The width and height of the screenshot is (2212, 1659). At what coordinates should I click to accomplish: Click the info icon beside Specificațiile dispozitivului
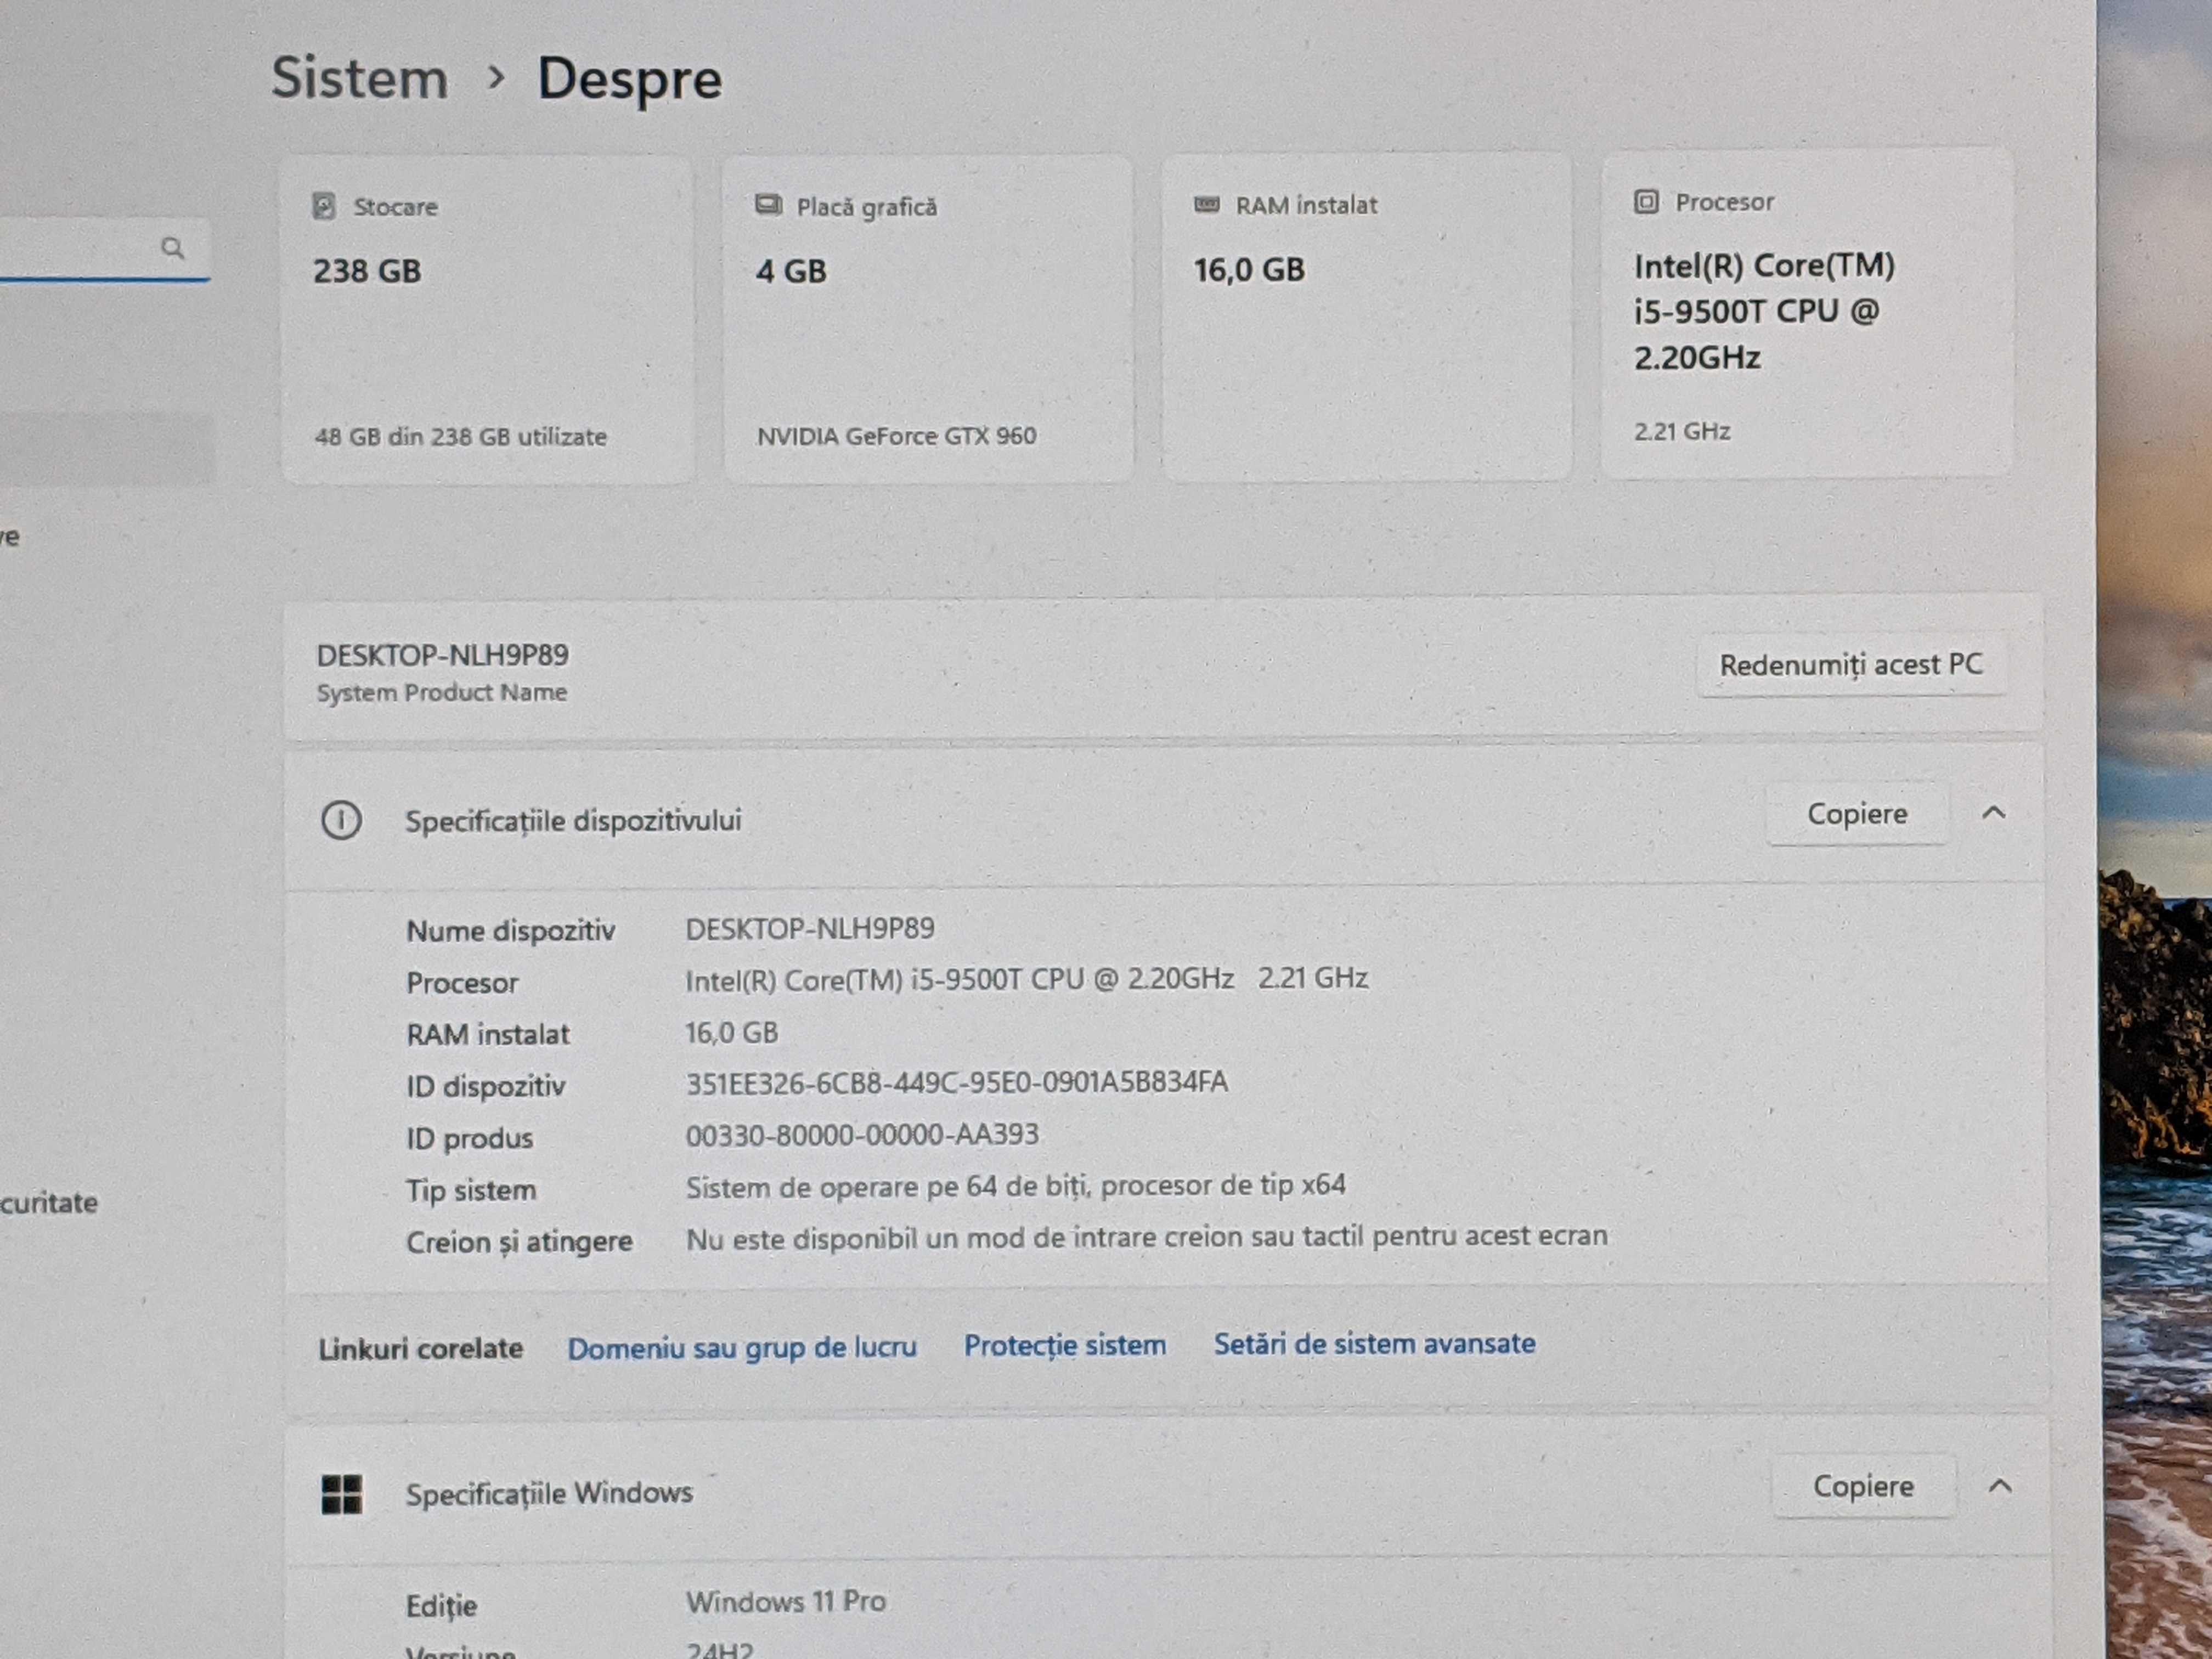[341, 820]
